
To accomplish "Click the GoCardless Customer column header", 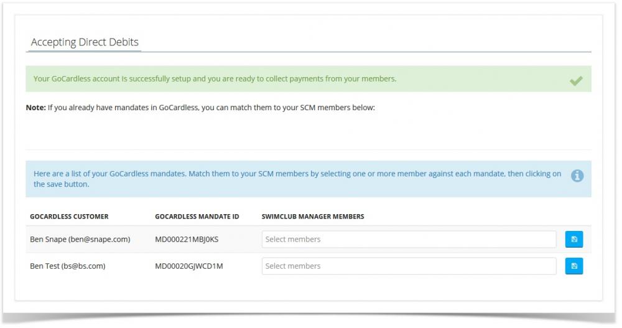I will click(x=69, y=217).
